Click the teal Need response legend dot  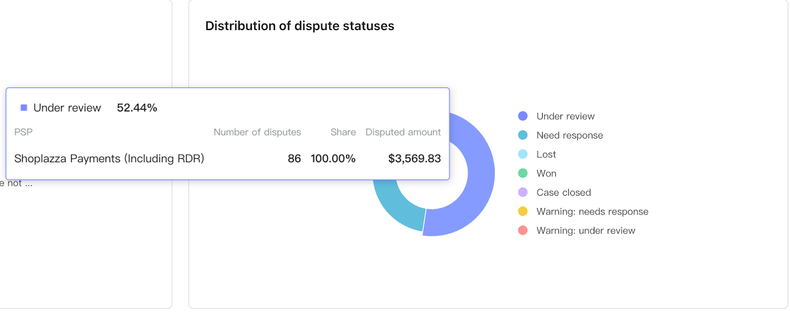(523, 135)
